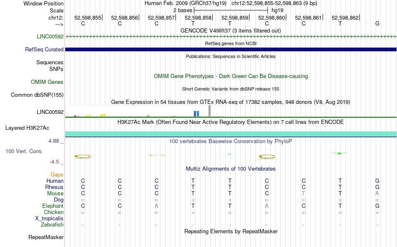The image size is (397, 247).
Task: Click the tall gray bar in the GTEx chart
Action: coord(209,111)
